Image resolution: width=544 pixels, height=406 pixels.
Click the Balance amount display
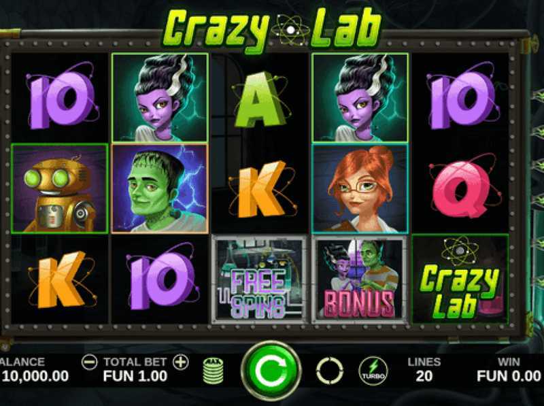pyautogui.click(x=35, y=376)
